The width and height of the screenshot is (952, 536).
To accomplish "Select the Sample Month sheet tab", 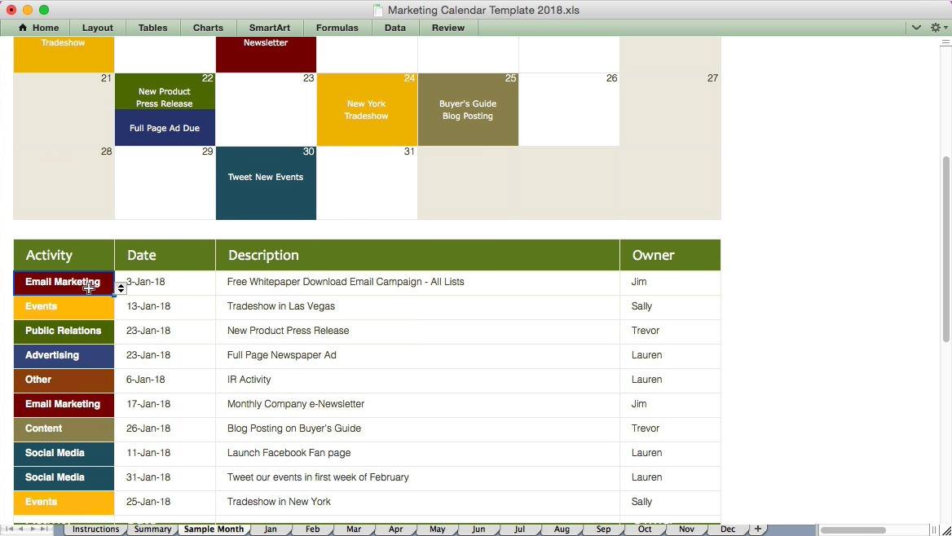I will pos(214,529).
